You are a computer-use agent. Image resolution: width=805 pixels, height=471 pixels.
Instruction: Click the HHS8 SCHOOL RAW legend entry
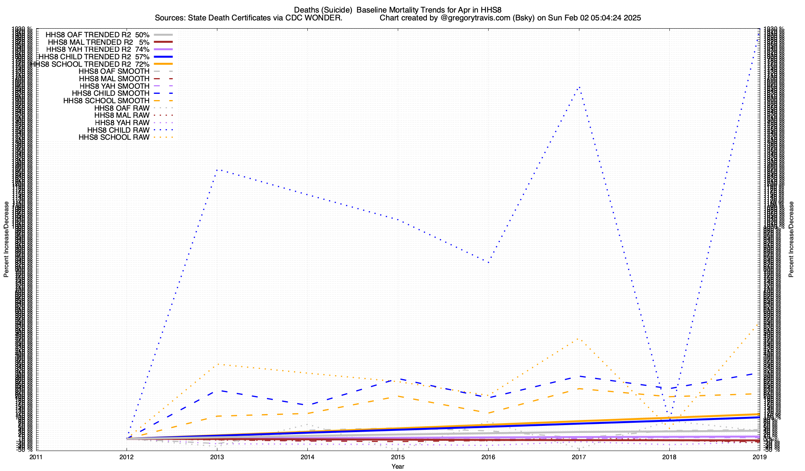pyautogui.click(x=114, y=137)
